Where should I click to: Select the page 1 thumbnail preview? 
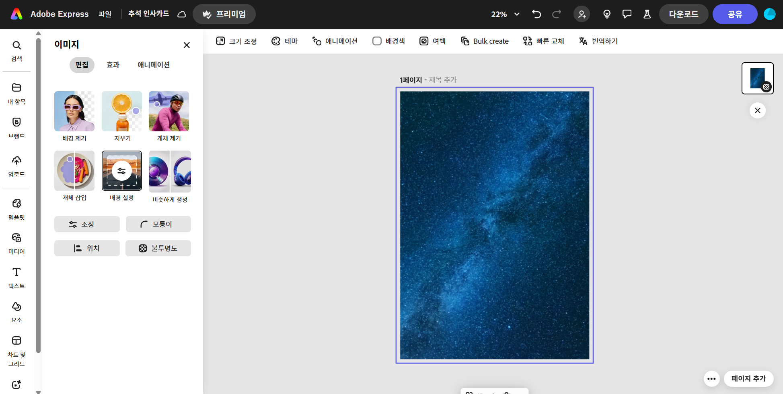coord(757,78)
